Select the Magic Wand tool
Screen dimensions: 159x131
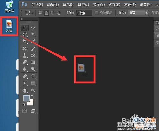(33, 34)
